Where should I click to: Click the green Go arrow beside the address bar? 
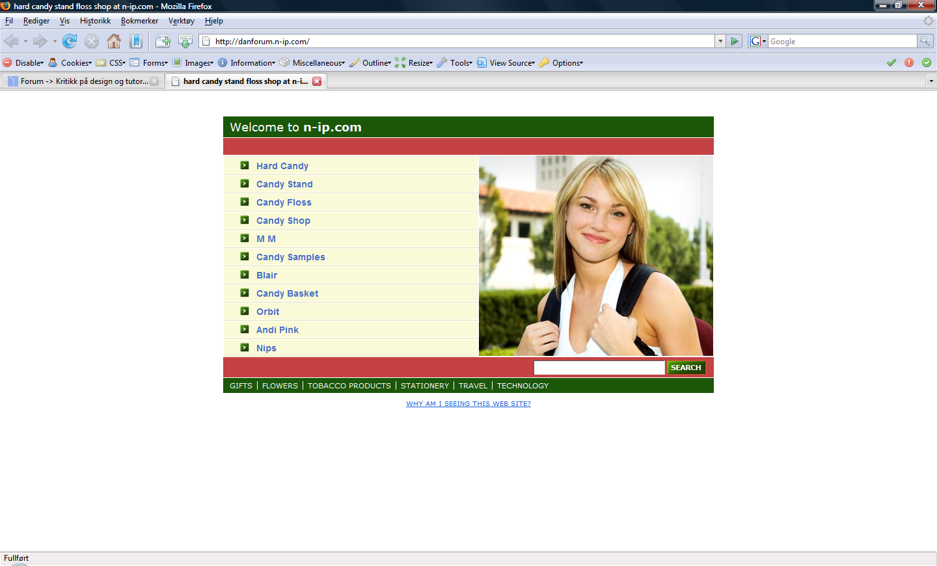pyautogui.click(x=735, y=41)
